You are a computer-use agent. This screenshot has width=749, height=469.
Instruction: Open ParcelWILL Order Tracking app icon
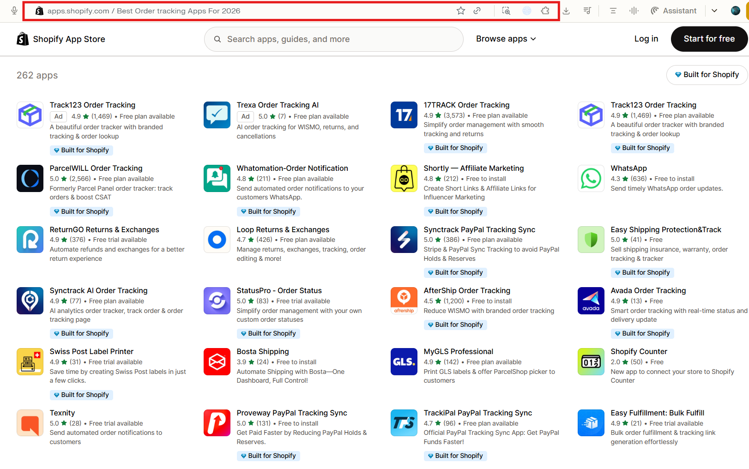click(30, 178)
